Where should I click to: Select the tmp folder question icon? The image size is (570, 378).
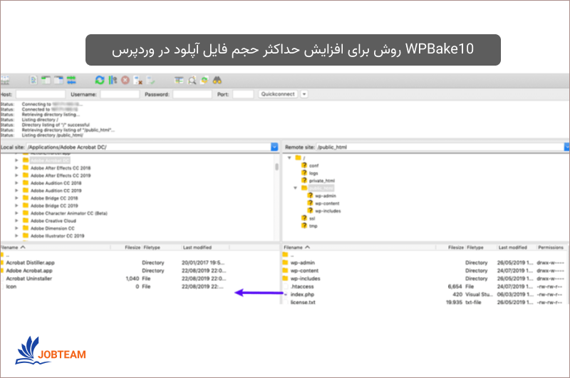point(304,225)
